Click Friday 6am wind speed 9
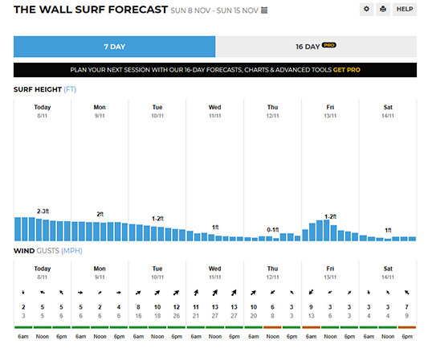Screen dimensions: 428x349 (311, 307)
